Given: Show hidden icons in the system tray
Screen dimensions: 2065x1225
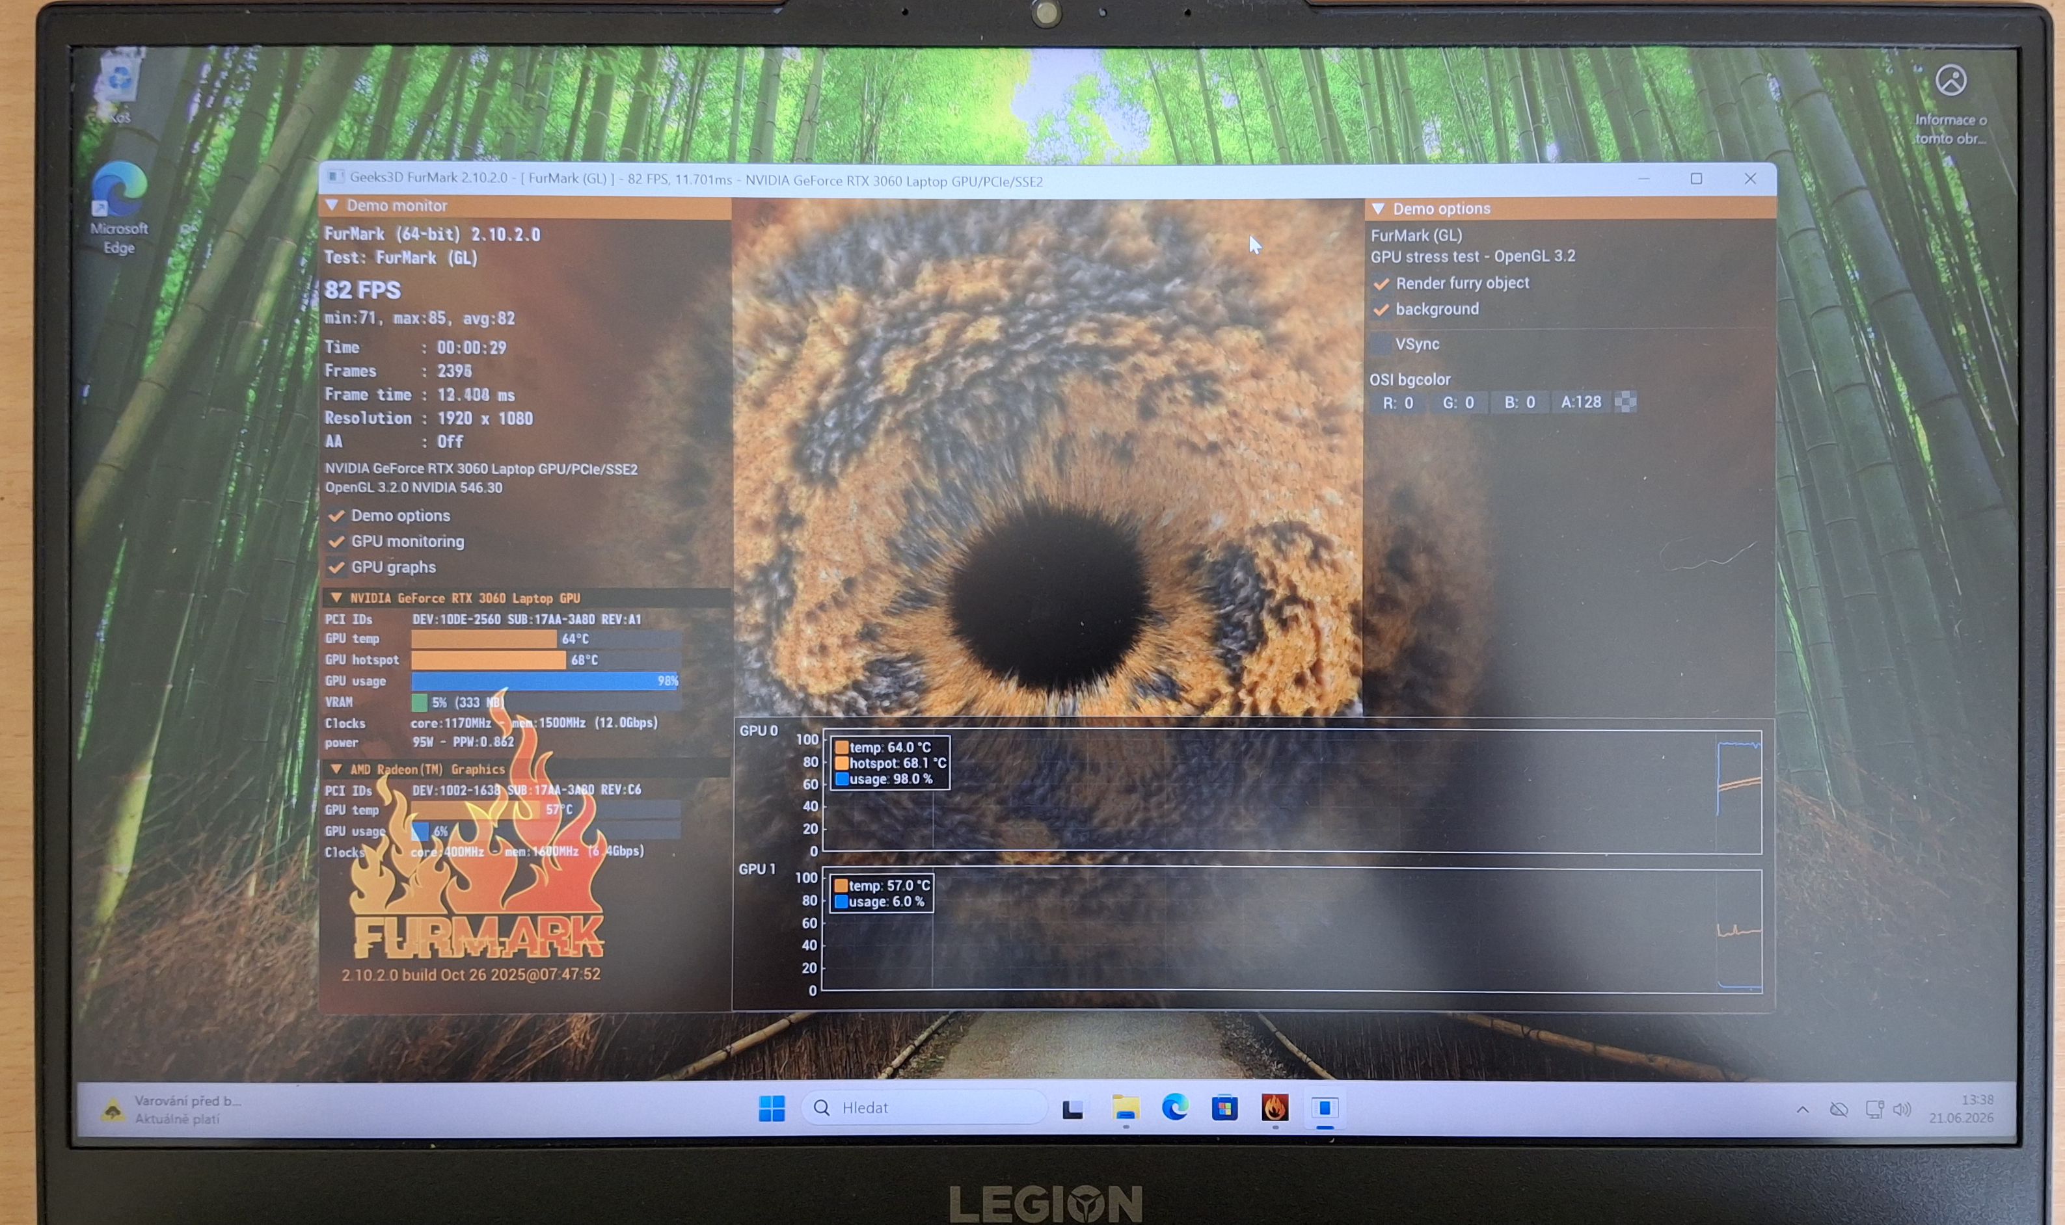Looking at the screenshot, I should coord(1802,1111).
